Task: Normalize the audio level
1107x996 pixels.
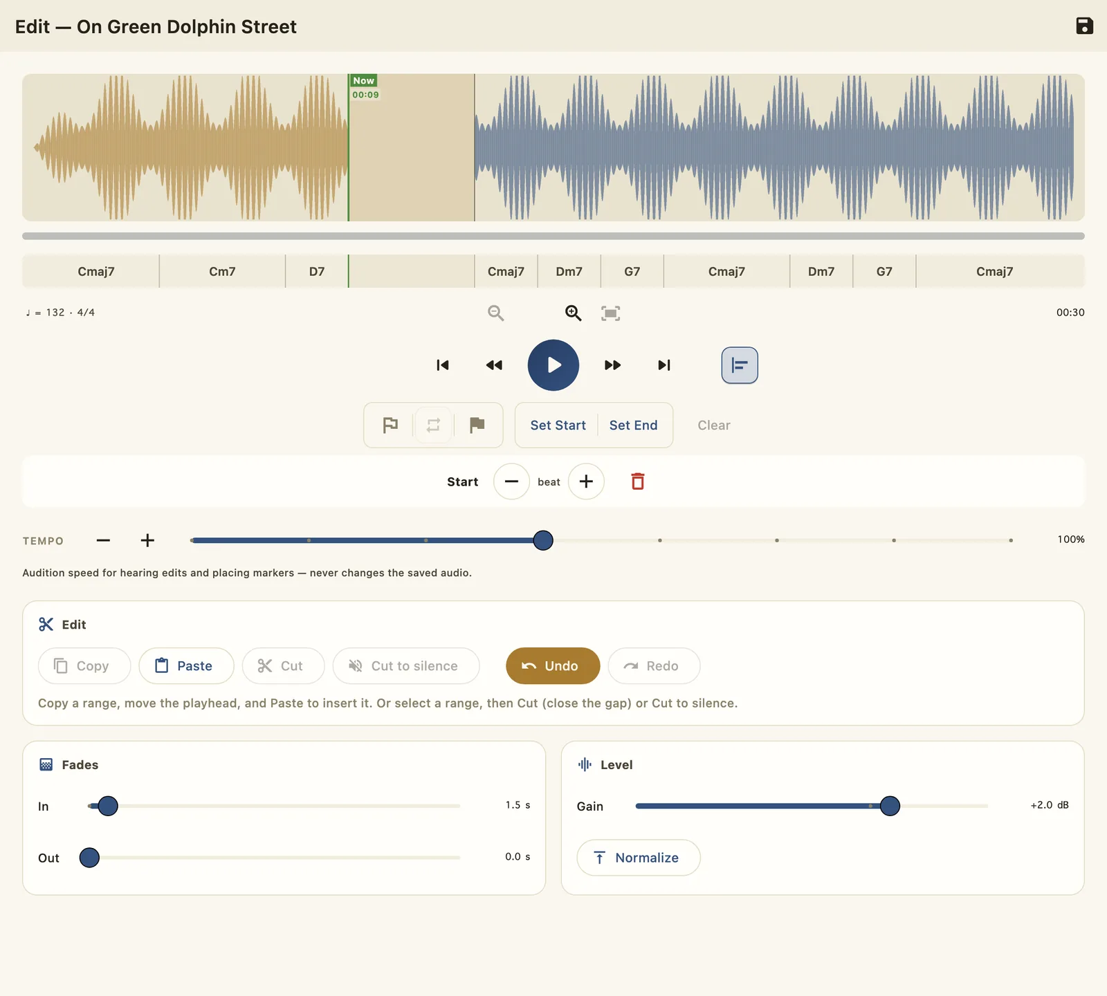Action: coord(639,858)
